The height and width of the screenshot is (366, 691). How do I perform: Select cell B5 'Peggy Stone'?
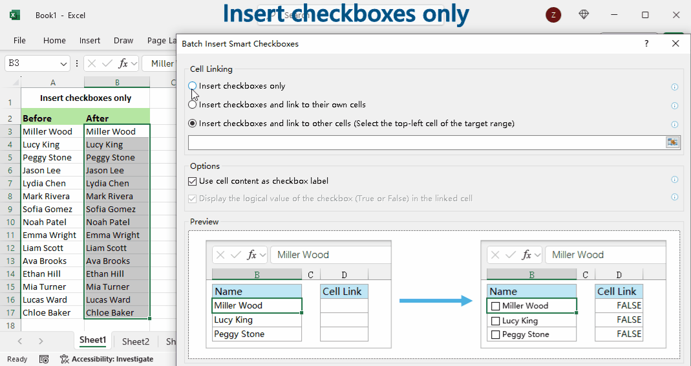(117, 157)
